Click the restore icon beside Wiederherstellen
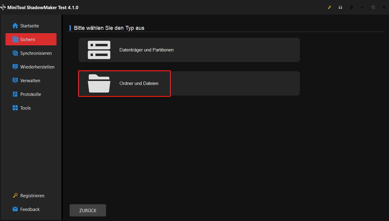 [15, 67]
